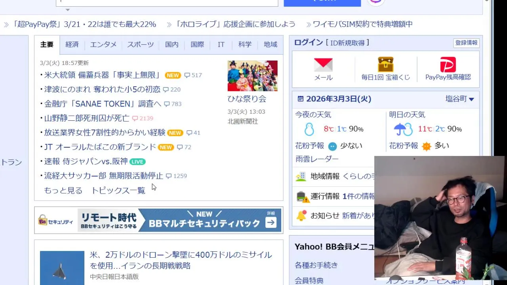Click the arrow icon on the BBマルチセキュリティパック banner

click(x=271, y=223)
